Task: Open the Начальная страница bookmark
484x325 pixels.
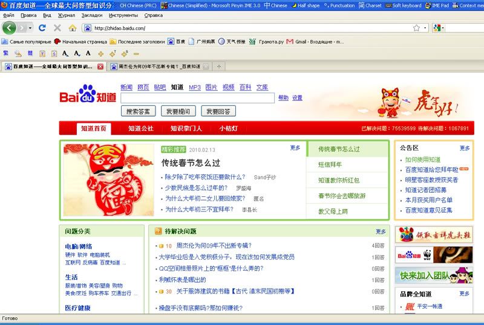Action: 80,41
